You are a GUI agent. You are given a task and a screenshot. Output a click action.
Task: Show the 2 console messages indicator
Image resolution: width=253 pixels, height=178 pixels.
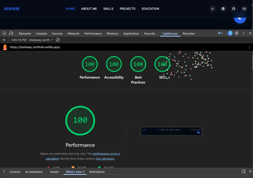[x=220, y=33]
